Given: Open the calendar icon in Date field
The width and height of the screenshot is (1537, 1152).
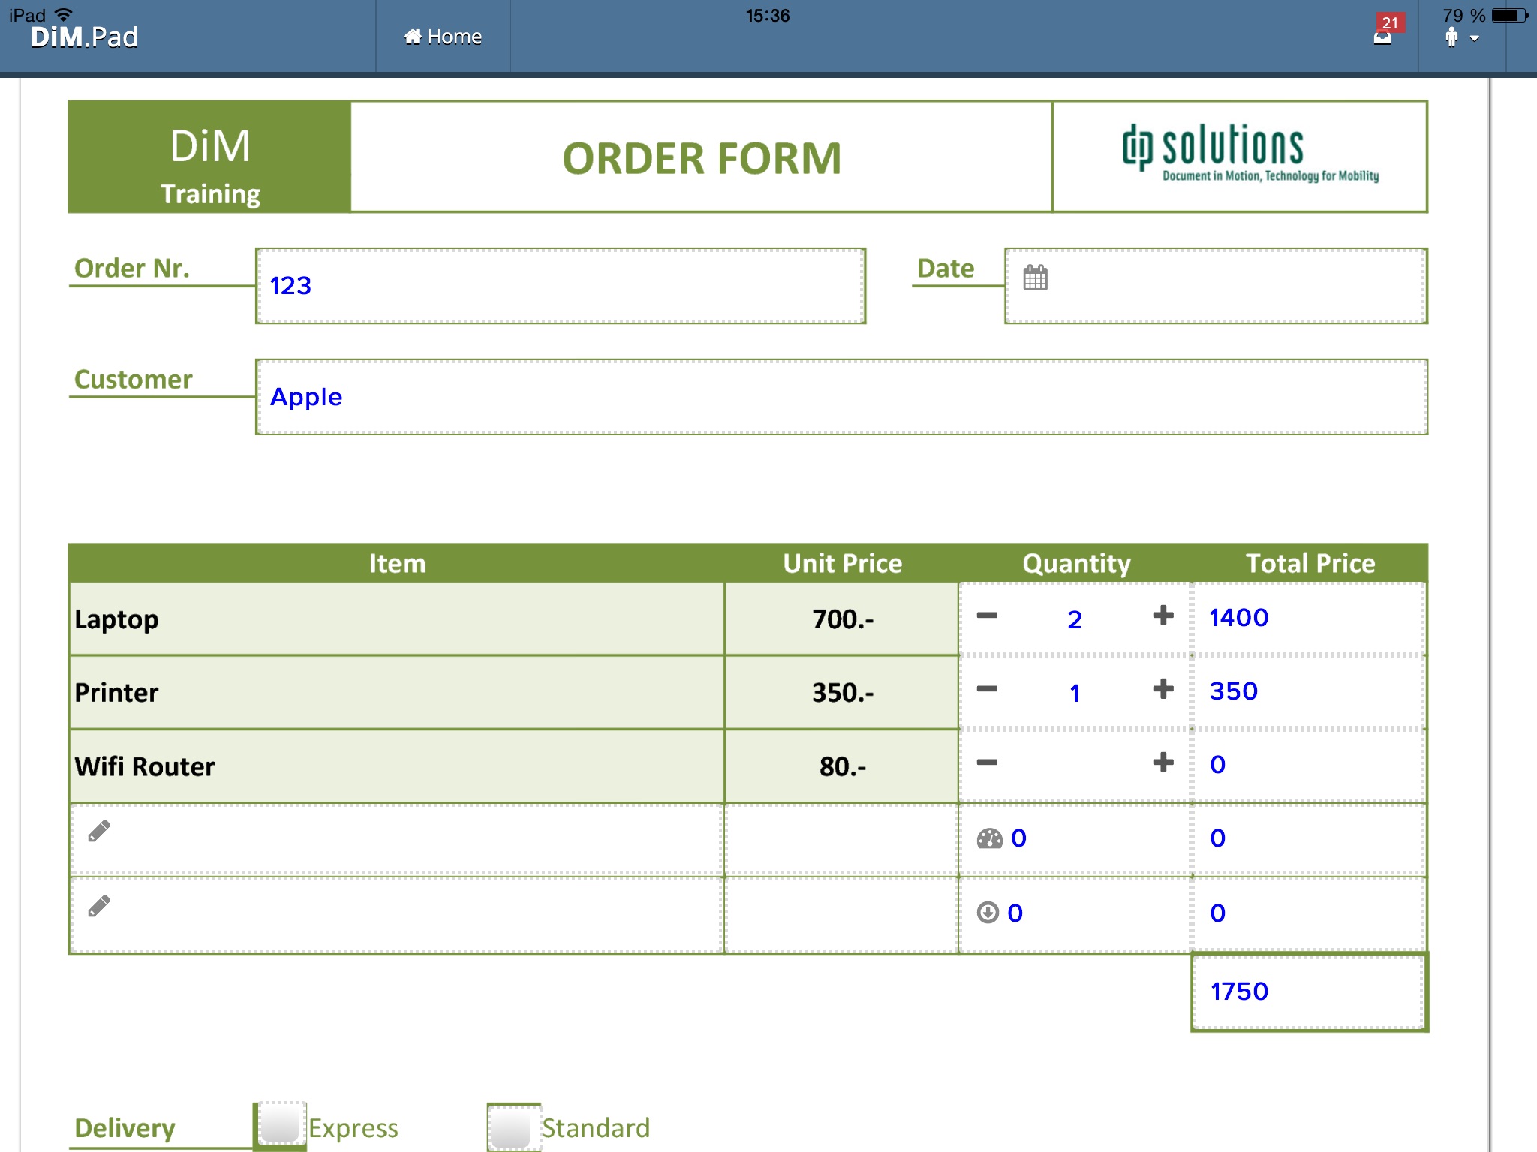Looking at the screenshot, I should [x=1035, y=277].
